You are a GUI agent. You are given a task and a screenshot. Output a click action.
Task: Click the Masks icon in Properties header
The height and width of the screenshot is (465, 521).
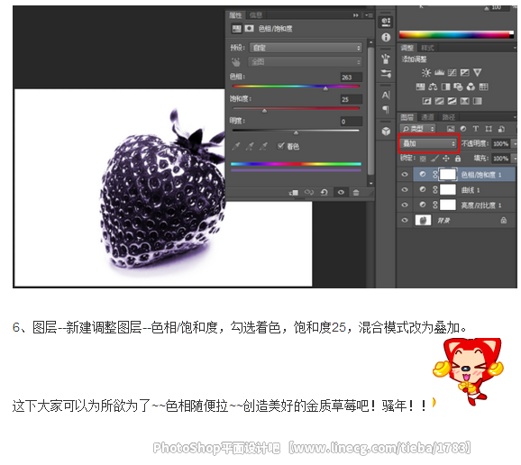click(x=249, y=29)
